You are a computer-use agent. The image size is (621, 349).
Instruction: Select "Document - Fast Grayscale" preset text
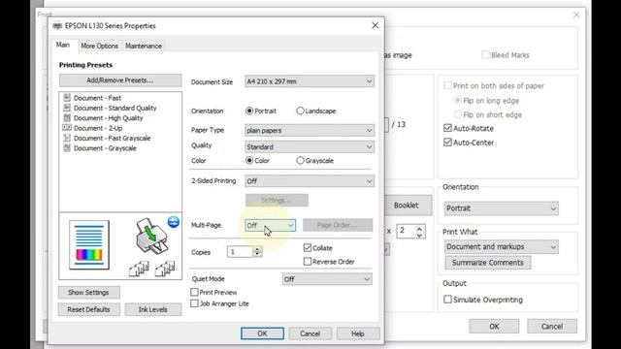(113, 138)
